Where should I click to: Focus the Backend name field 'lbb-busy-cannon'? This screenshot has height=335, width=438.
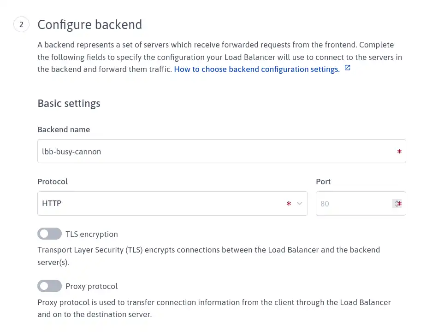click(x=221, y=151)
